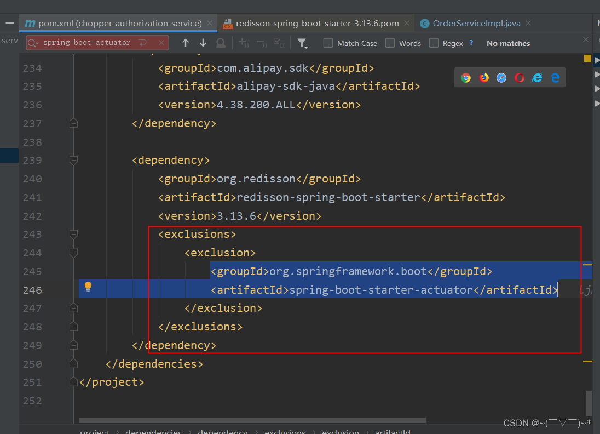Click line number 246 in gutter

pos(32,290)
